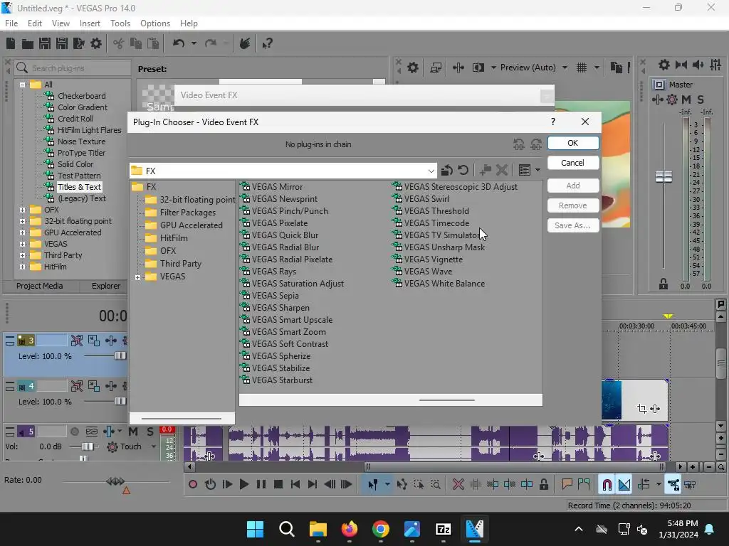Click the Views list icon in chooser
Image resolution: width=729 pixels, height=546 pixels.
click(x=525, y=171)
